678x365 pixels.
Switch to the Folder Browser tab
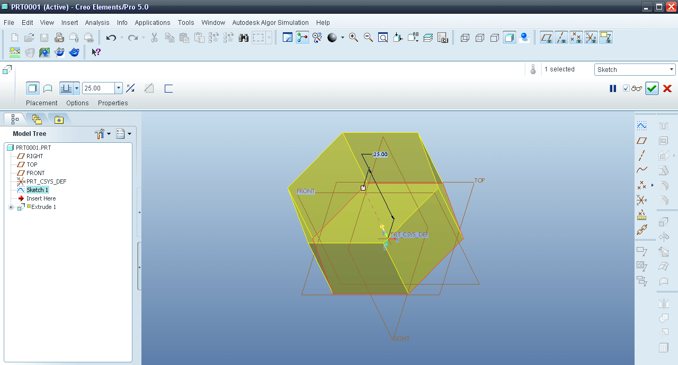37,120
